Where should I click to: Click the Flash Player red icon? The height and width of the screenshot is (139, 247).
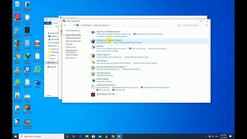coord(93,94)
